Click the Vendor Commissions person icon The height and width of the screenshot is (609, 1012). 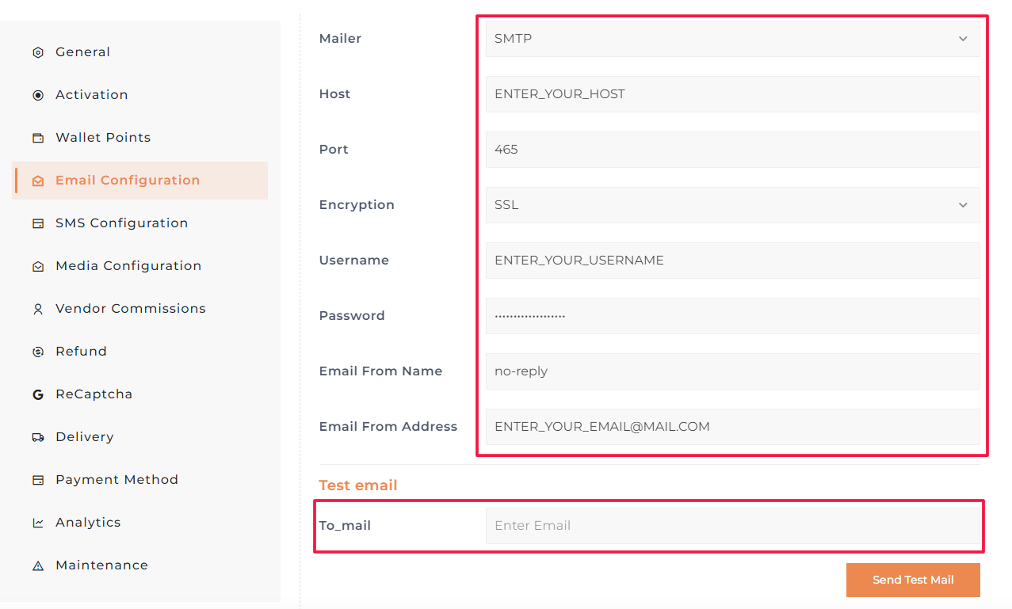point(38,310)
